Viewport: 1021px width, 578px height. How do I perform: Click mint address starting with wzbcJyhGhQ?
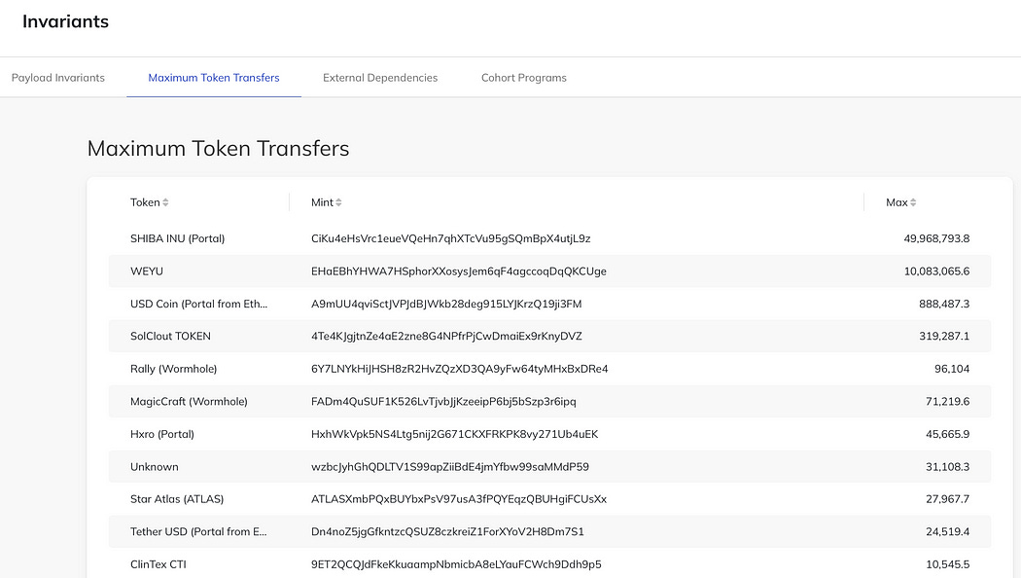click(x=450, y=466)
